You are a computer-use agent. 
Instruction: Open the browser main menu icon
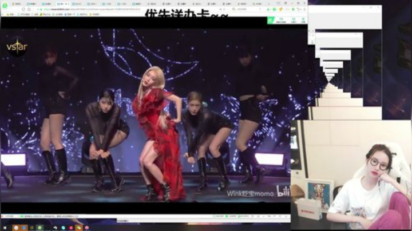click(304, 10)
